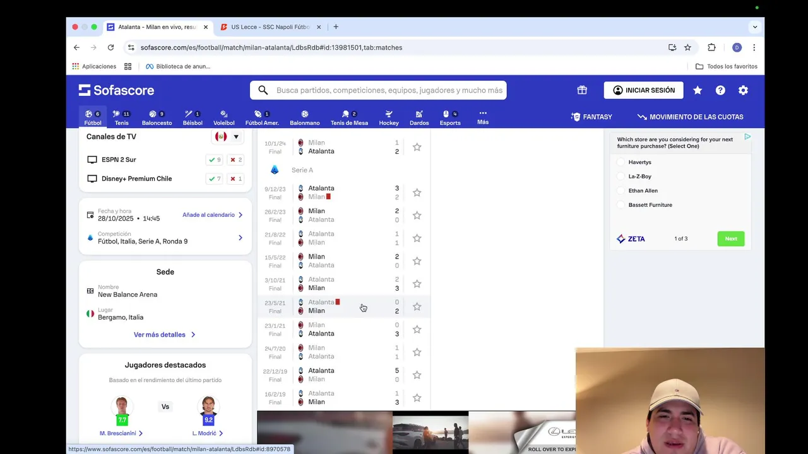Favorite the 22/12/19 match star

coord(417,375)
